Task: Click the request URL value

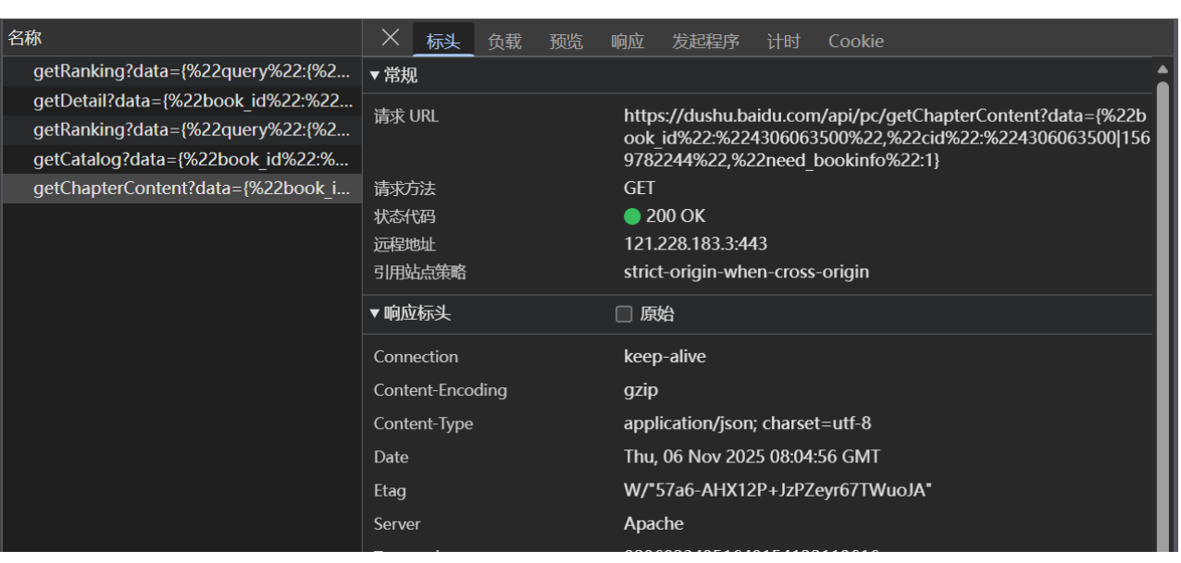Action: pyautogui.click(x=887, y=138)
